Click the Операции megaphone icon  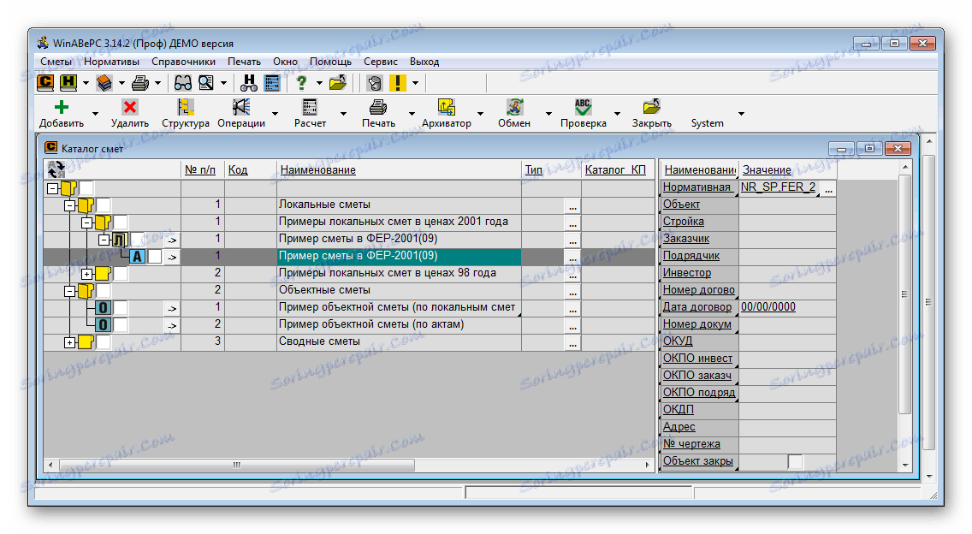click(241, 107)
